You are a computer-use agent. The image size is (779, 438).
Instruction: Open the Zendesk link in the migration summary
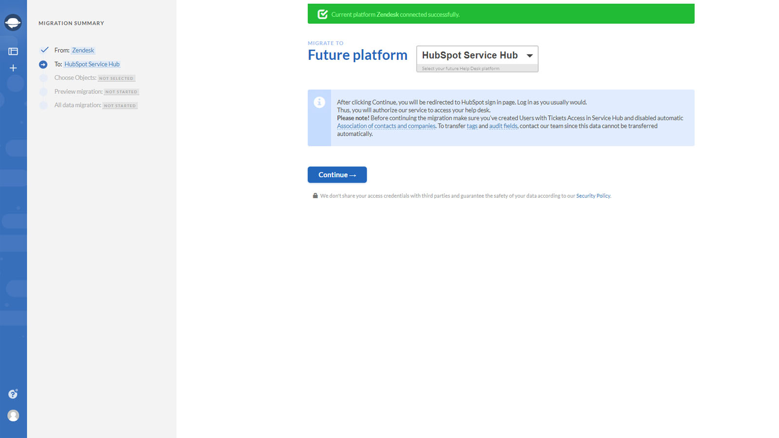click(83, 50)
